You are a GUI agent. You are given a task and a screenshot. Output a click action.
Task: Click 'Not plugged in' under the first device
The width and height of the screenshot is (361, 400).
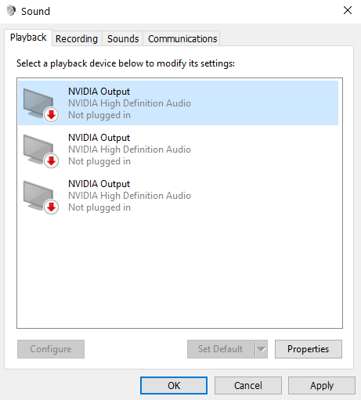pyautogui.click(x=99, y=115)
